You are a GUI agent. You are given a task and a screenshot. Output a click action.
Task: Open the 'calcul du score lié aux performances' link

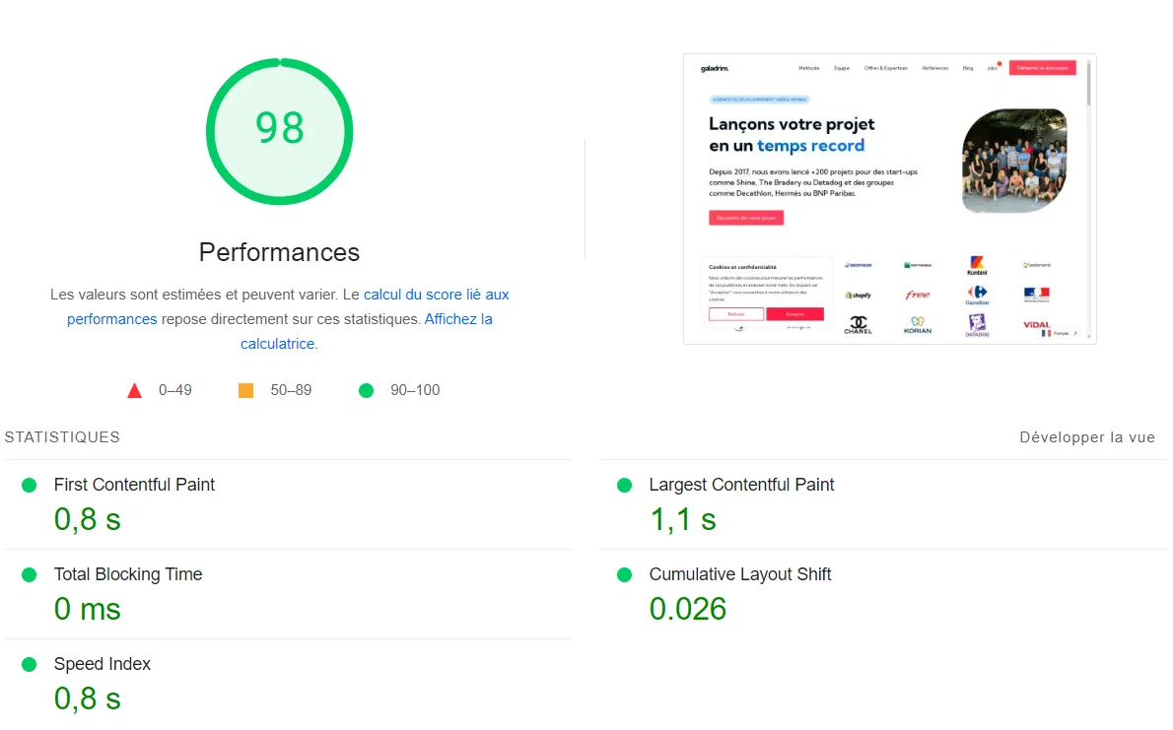coord(436,295)
